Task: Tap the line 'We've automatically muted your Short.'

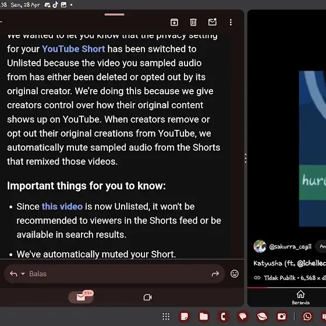Action: coord(96,254)
